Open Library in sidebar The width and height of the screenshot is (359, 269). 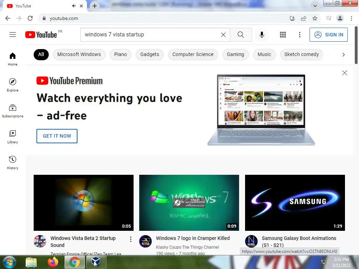point(13,137)
